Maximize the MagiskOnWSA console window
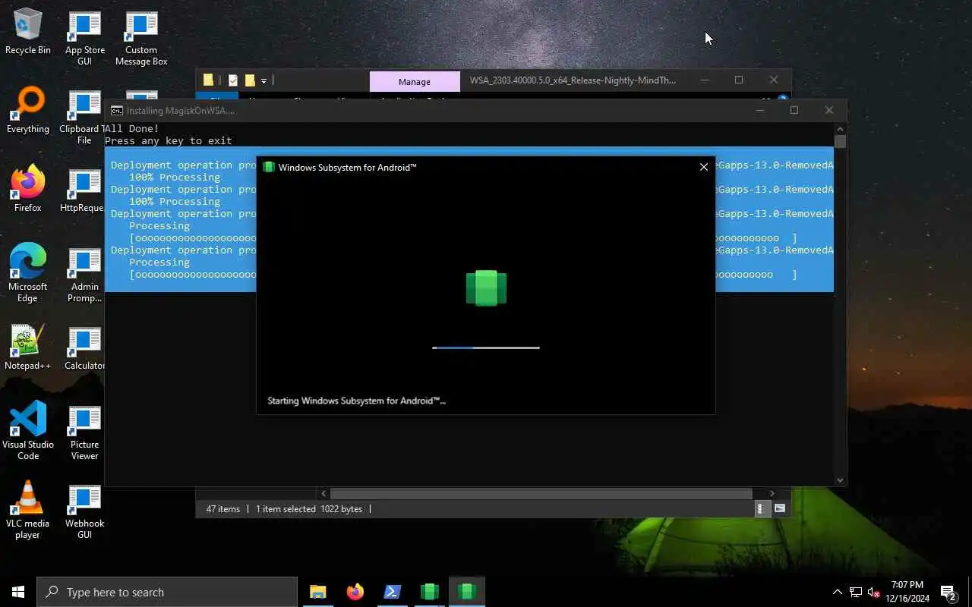The height and width of the screenshot is (607, 972). tap(794, 110)
